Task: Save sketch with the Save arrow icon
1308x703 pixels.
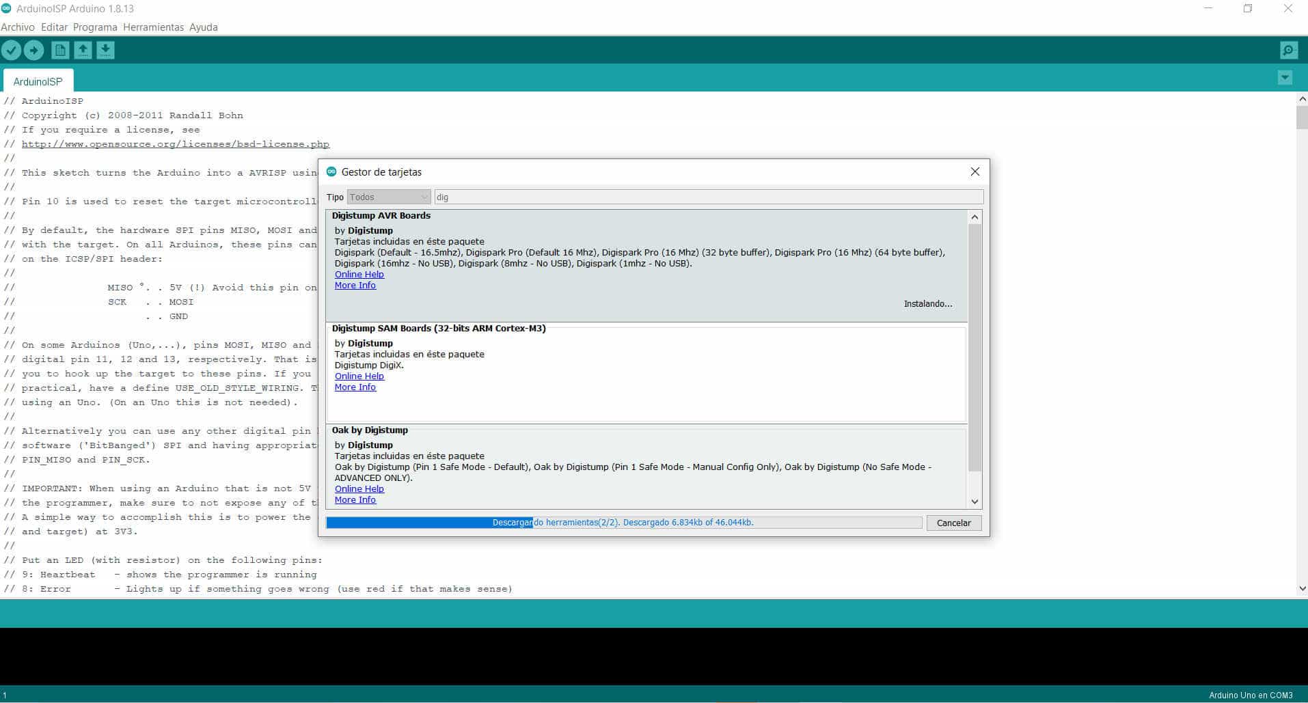Action: pyautogui.click(x=105, y=50)
